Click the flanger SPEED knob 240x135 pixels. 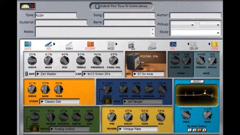107,89
